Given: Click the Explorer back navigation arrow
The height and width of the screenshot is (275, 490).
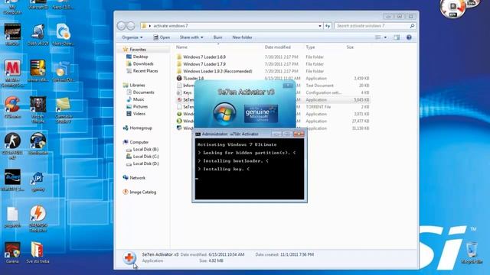Looking at the screenshot, I should [121, 26].
